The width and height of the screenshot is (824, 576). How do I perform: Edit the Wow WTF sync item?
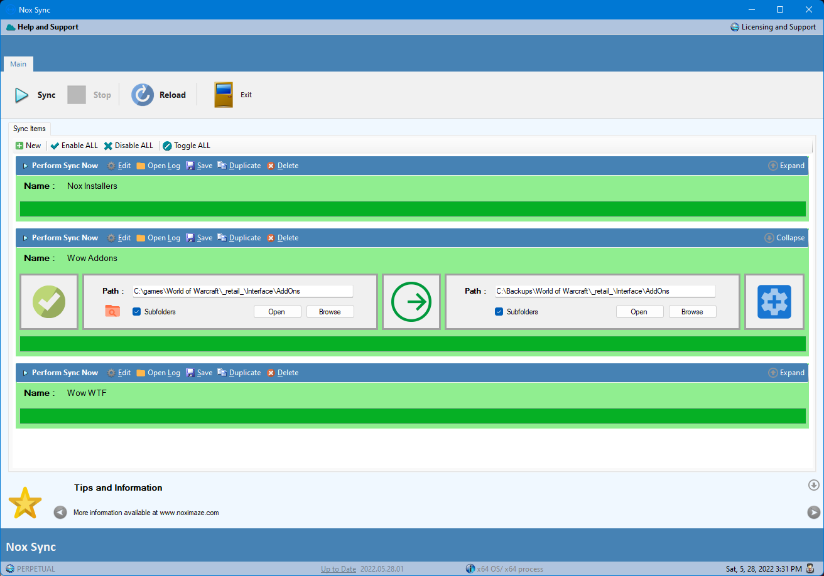(119, 373)
